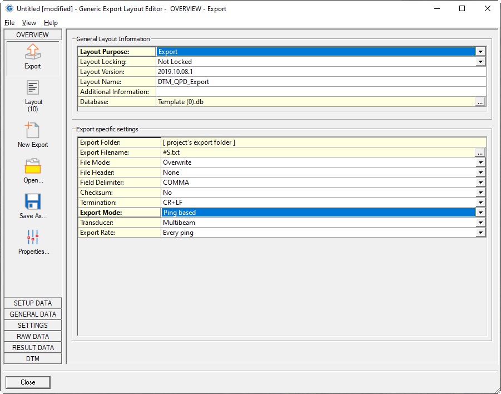Click the application icon in the title bar
Screen dimensions: 501x394
point(9,8)
